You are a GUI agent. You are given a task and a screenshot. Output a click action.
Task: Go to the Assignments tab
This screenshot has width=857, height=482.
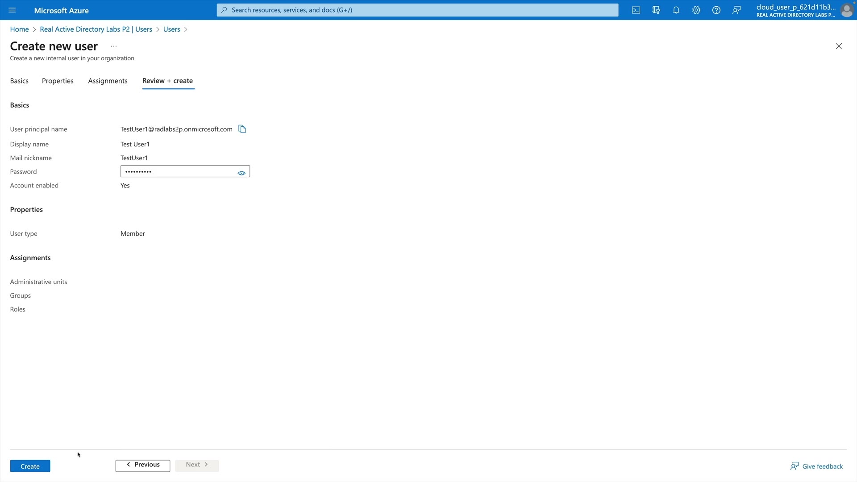tap(108, 81)
